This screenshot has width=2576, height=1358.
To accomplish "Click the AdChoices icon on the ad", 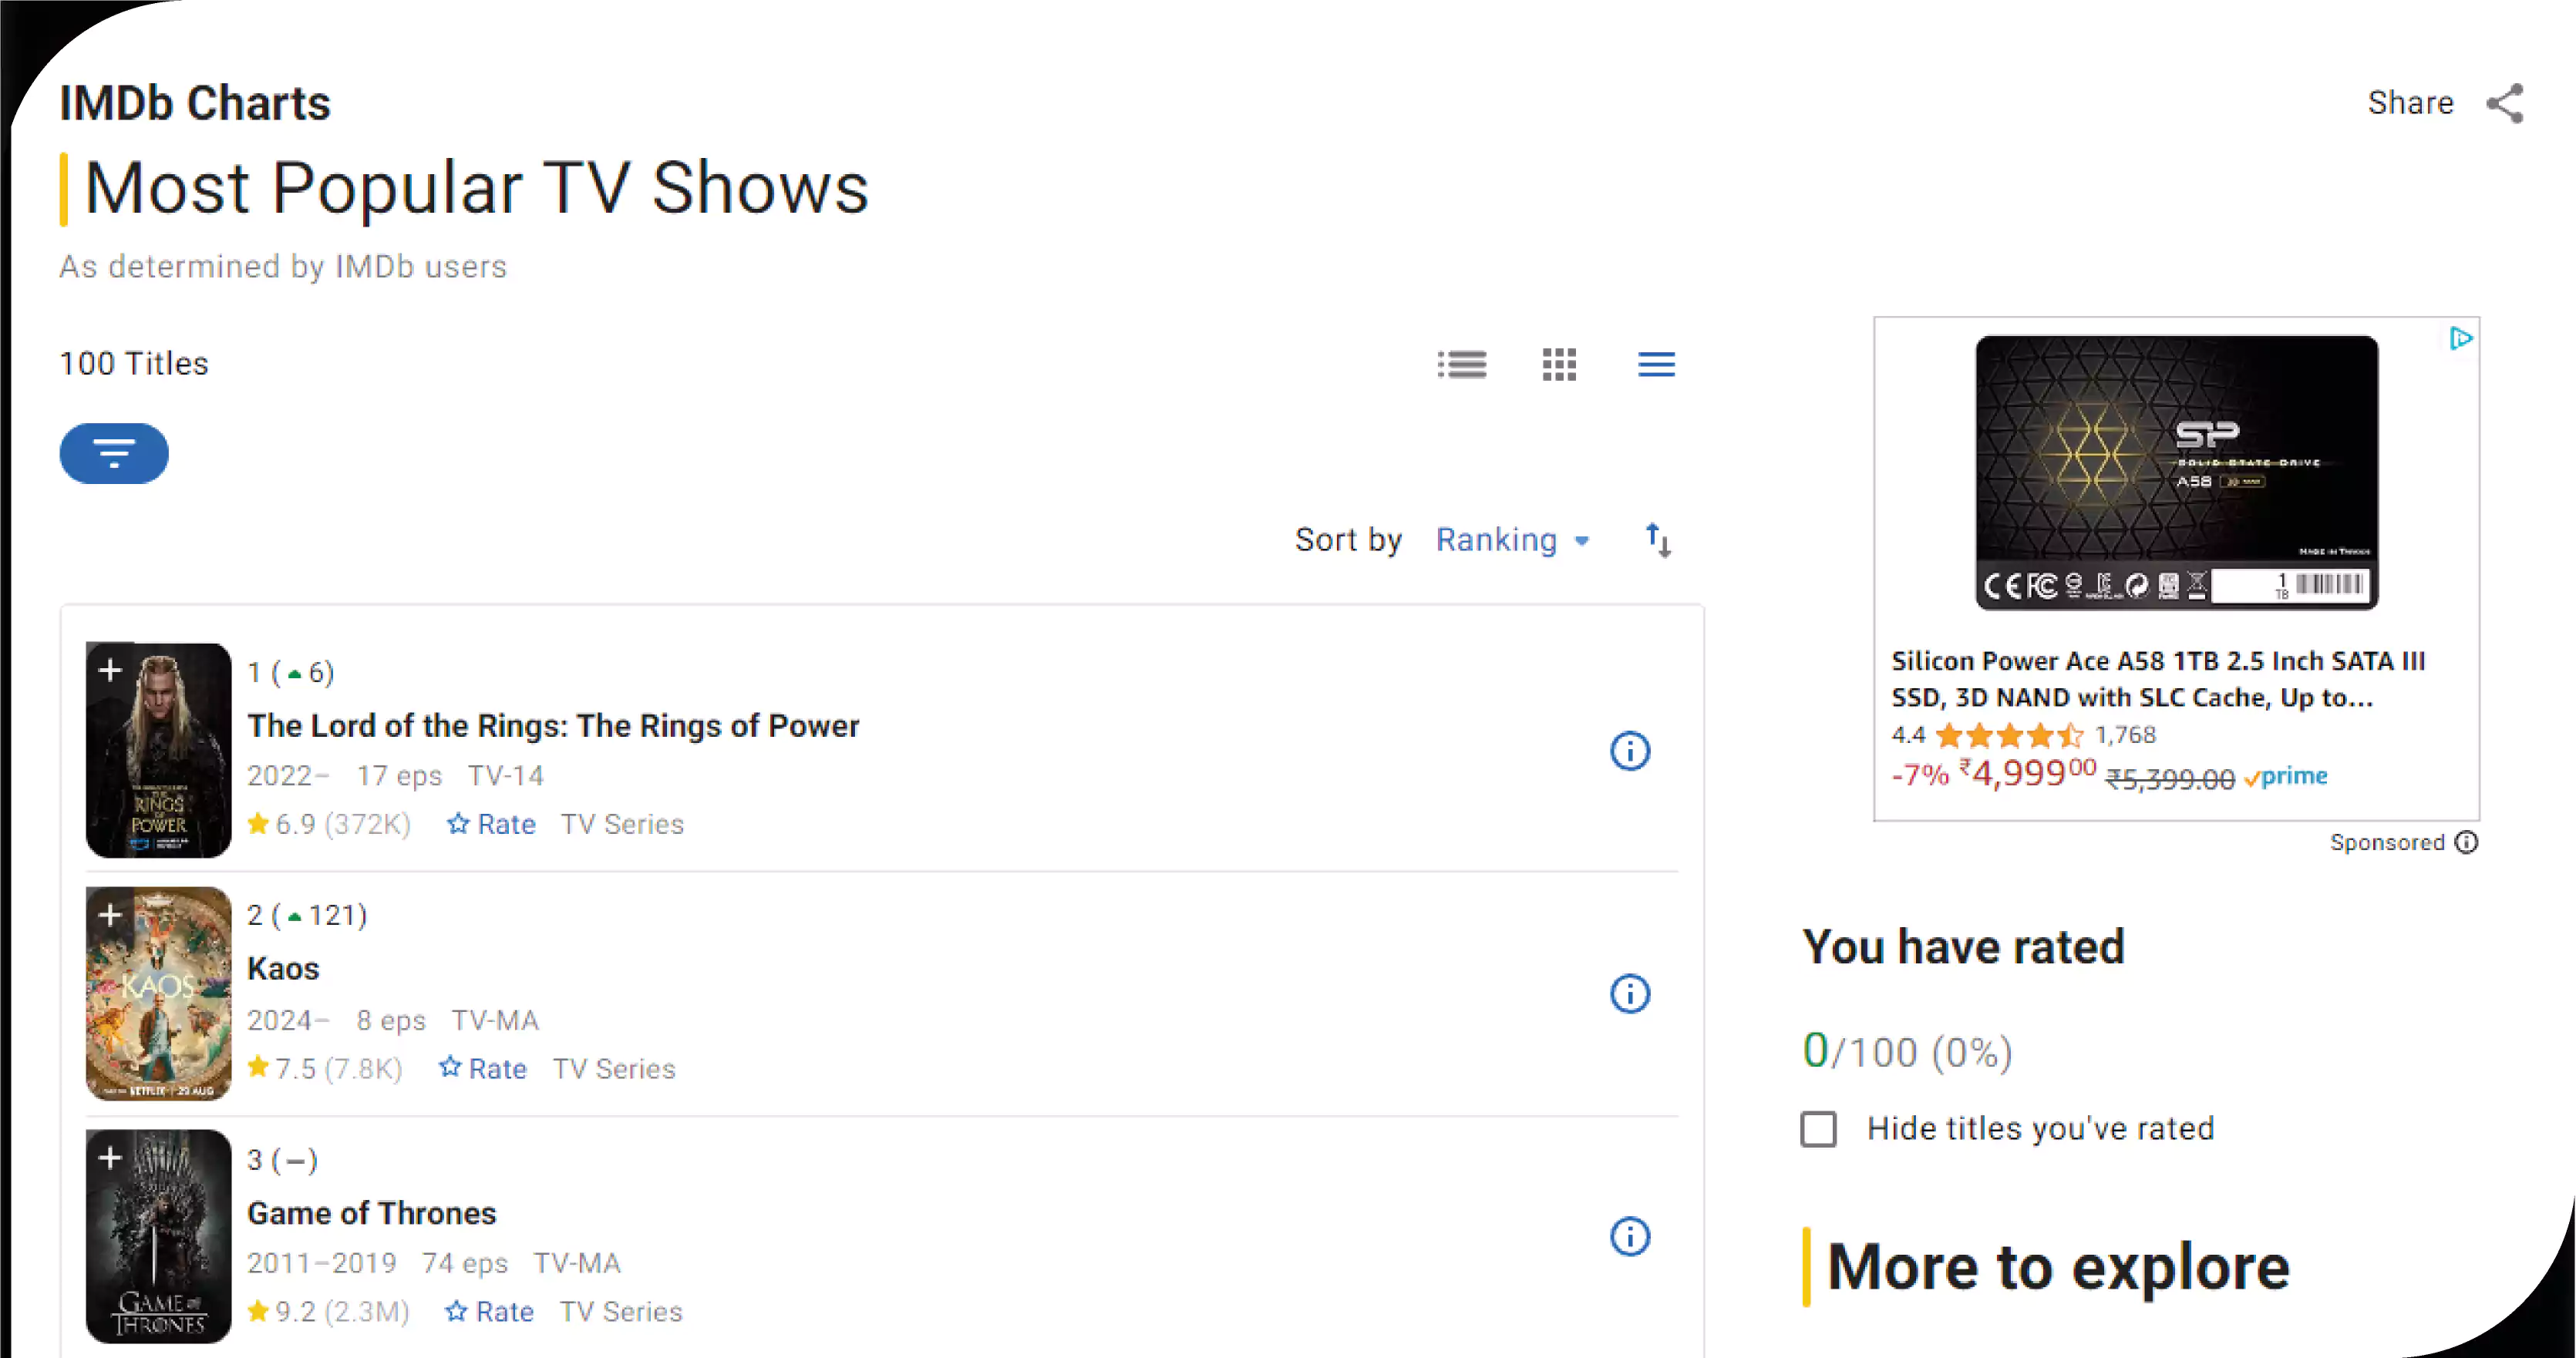I will (x=2461, y=339).
